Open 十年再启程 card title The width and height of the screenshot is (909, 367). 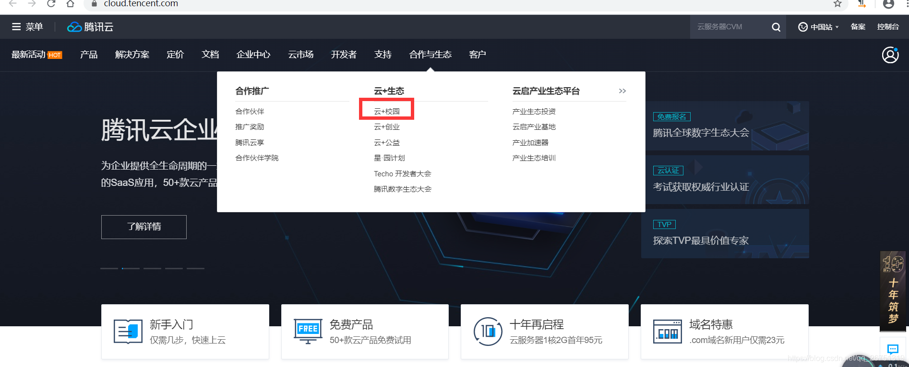pos(537,325)
